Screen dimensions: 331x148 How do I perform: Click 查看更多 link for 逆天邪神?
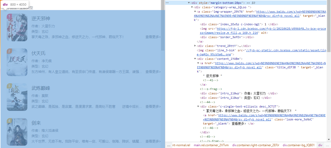click(x=153, y=37)
